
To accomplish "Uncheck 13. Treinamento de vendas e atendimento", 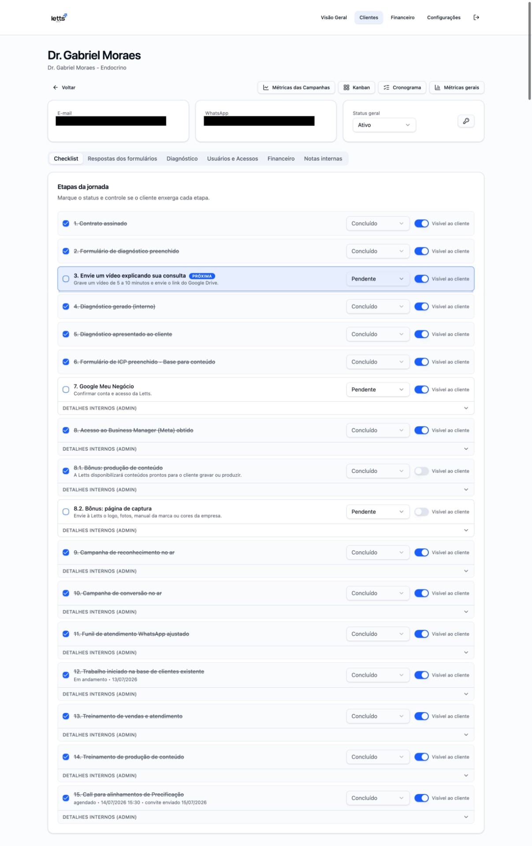I will pyautogui.click(x=66, y=716).
